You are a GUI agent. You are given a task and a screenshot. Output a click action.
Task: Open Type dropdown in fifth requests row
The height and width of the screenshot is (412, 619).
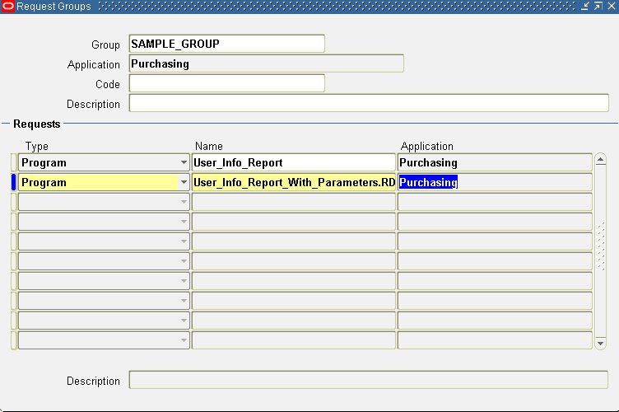(184, 241)
